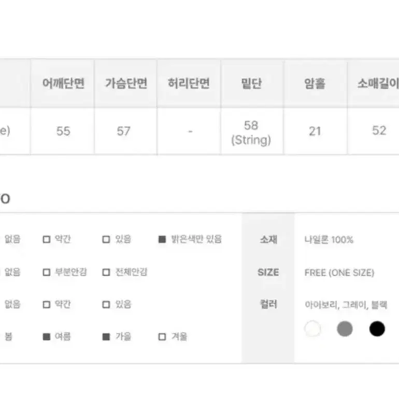Click the 가슴단면 column header
Viewport: 399px width, 399px height.
click(126, 83)
